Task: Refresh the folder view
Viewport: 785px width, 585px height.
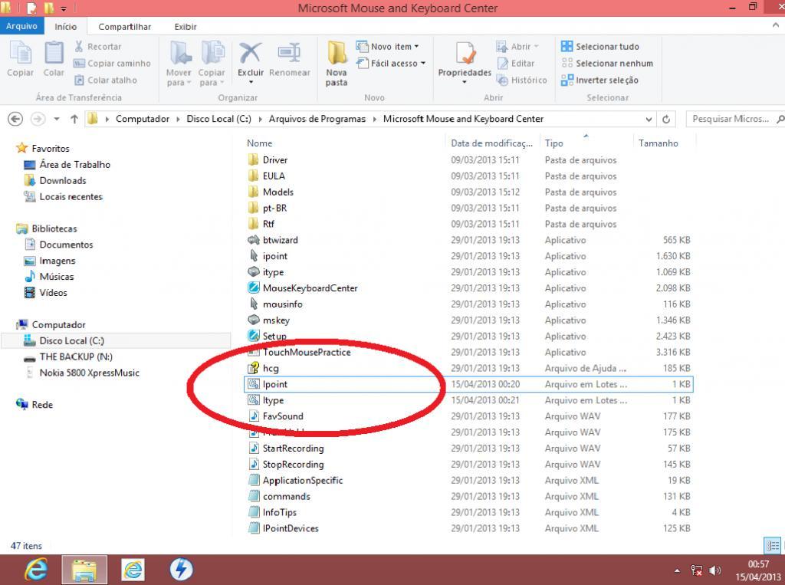Action: tap(666, 119)
